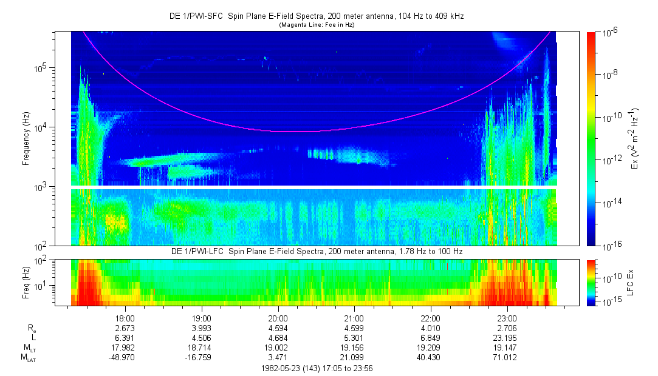
Task: Click the L value 23.195
Action: [507, 338]
